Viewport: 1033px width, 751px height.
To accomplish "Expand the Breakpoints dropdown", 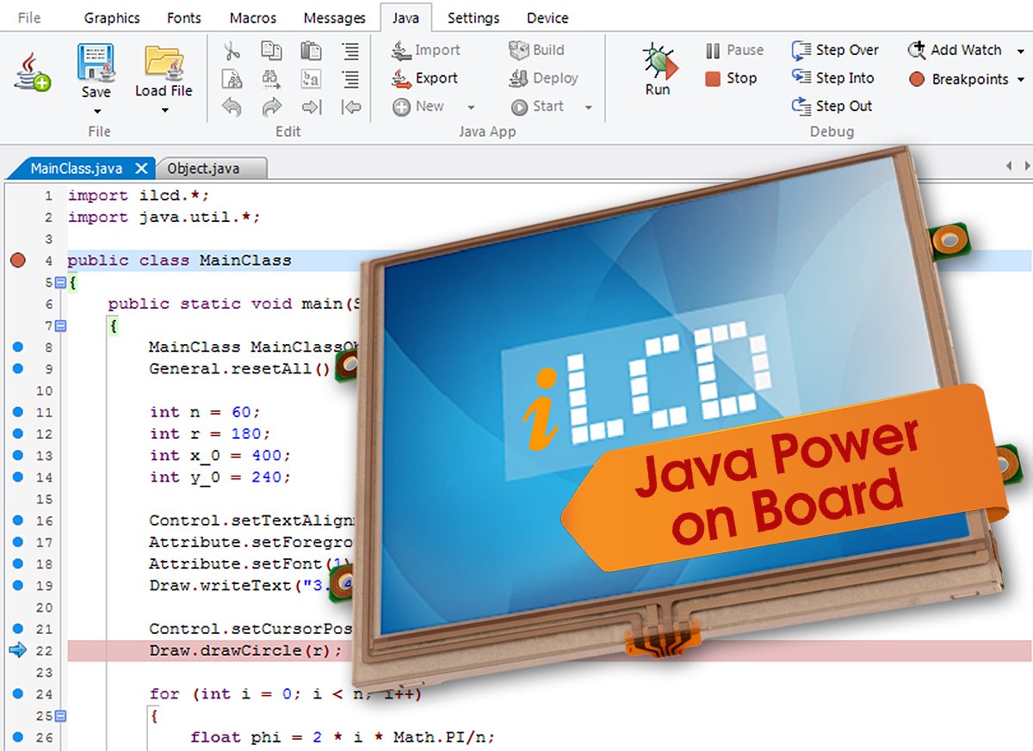I will click(1021, 80).
